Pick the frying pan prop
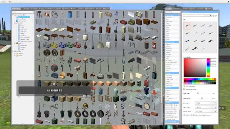 point(108,76)
